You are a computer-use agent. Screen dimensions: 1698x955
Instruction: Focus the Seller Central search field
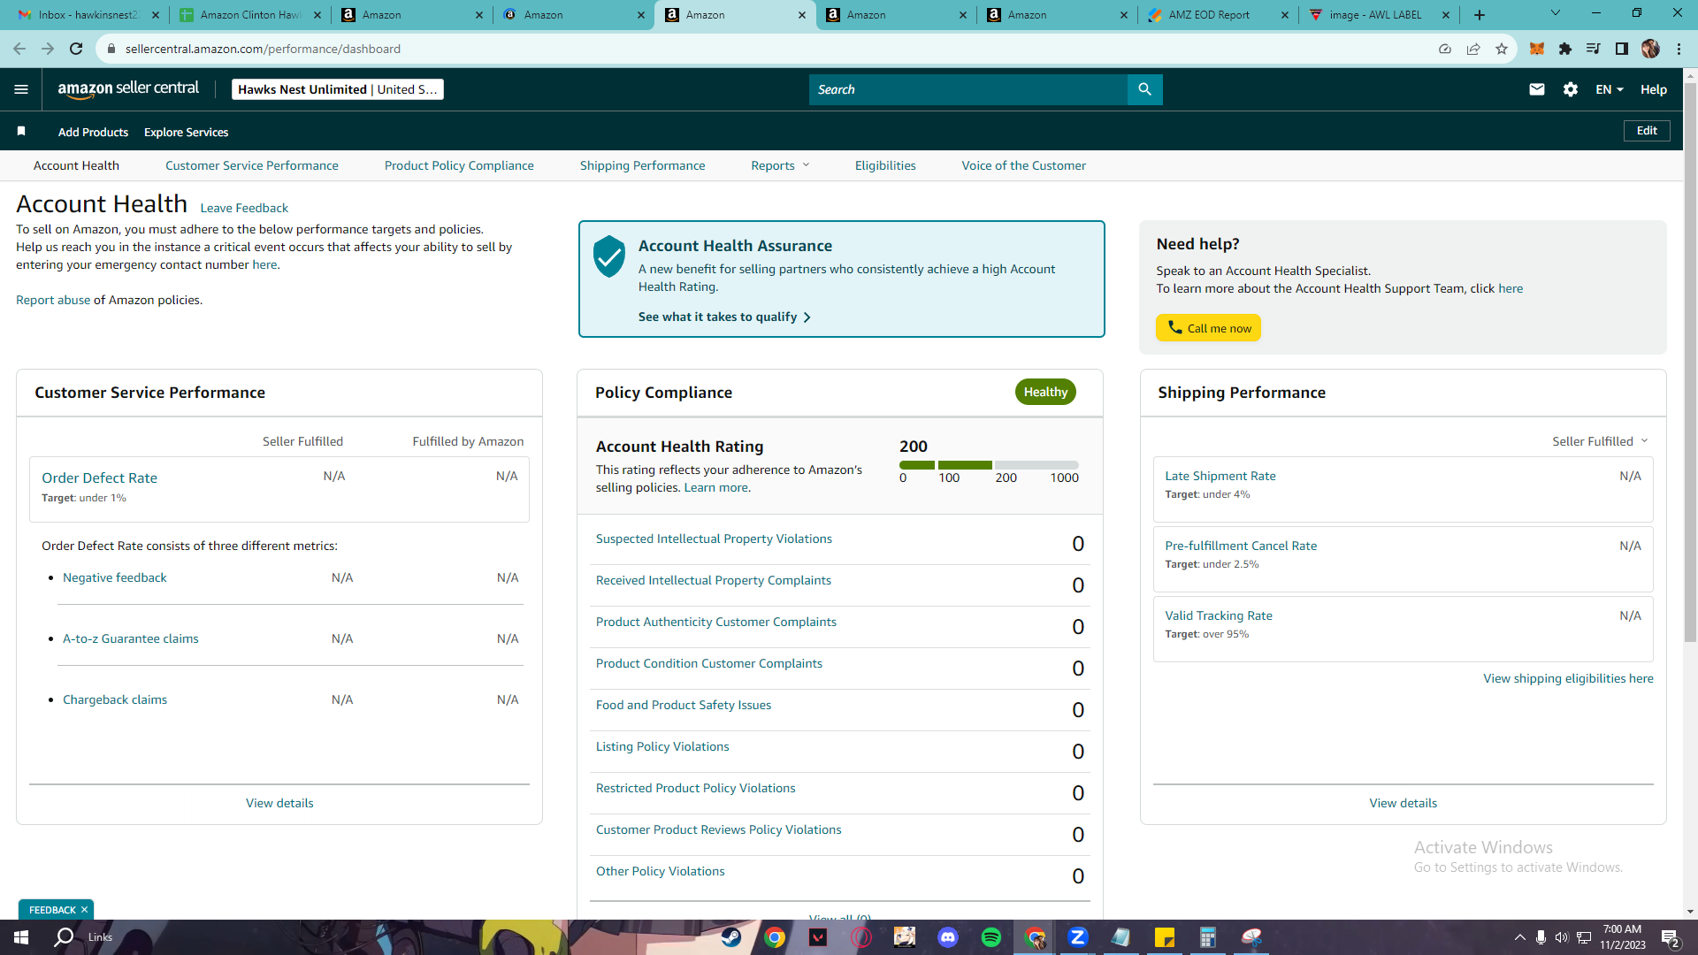[968, 89]
